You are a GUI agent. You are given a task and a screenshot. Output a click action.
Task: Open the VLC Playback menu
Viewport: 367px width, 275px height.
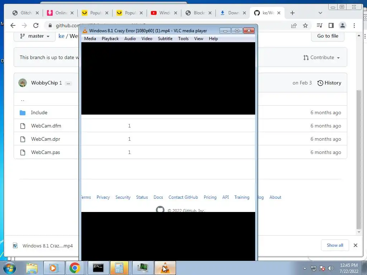tap(110, 39)
